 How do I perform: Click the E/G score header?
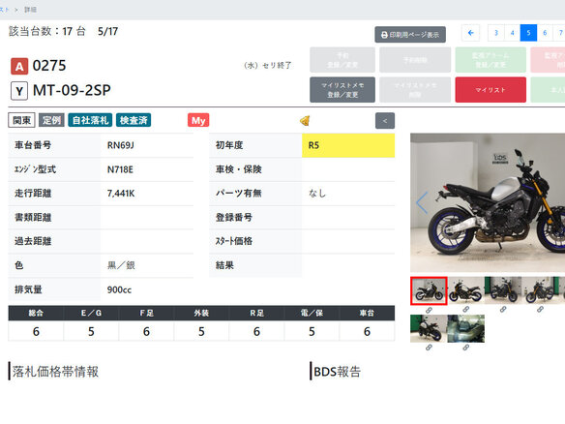coord(91,314)
